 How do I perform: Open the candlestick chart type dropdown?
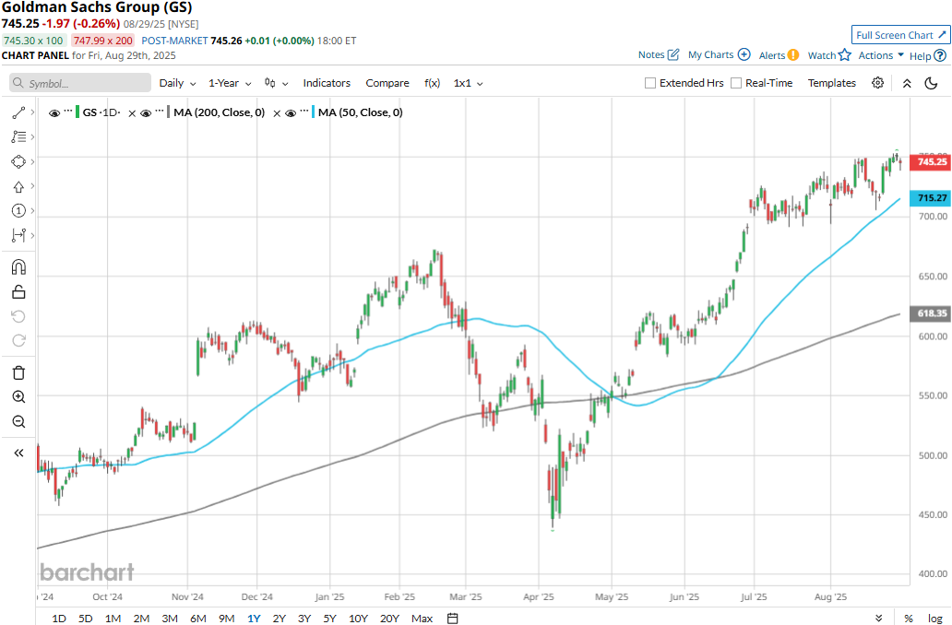[276, 83]
